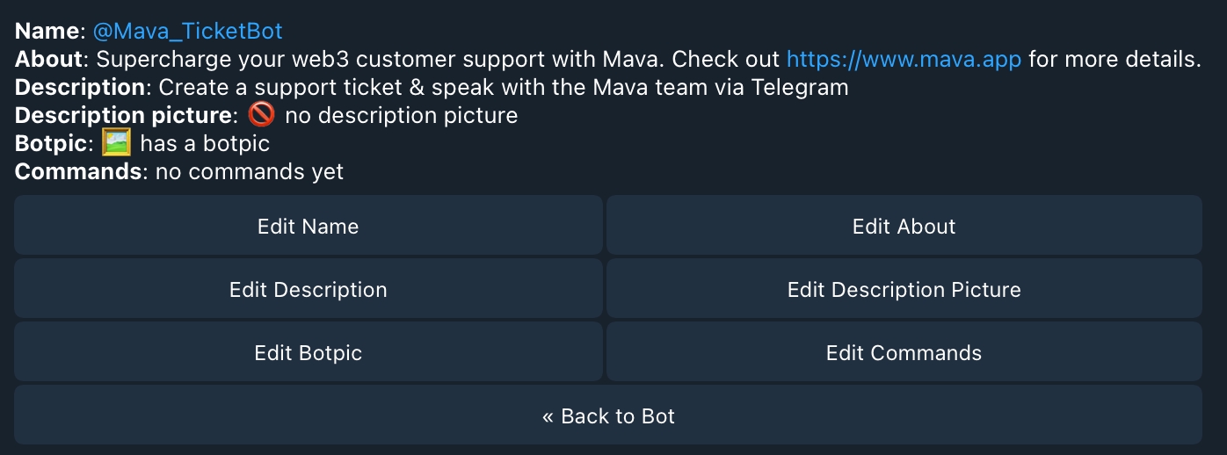The image size is (1227, 455).
Task: Open the @Mava_TicketBot username link
Action: coord(187,32)
